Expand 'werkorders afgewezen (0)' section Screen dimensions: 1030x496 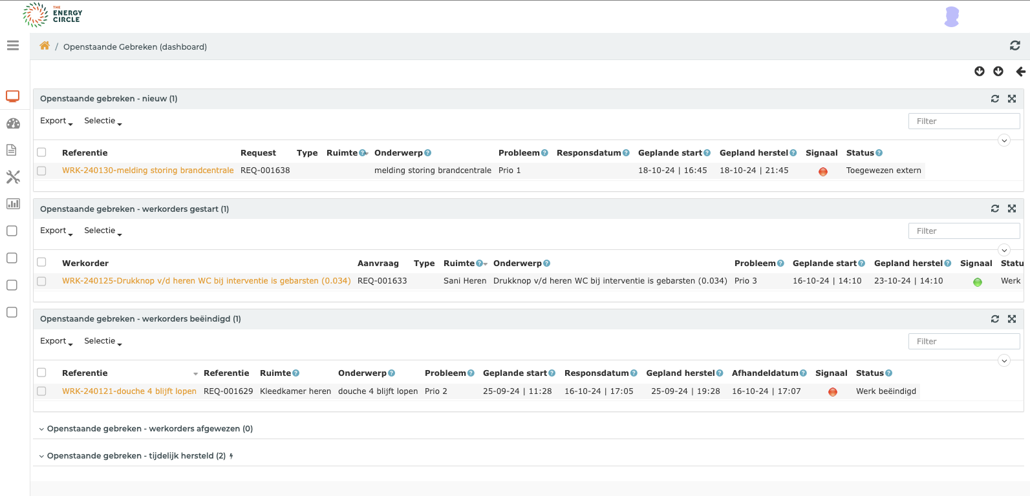tap(149, 429)
